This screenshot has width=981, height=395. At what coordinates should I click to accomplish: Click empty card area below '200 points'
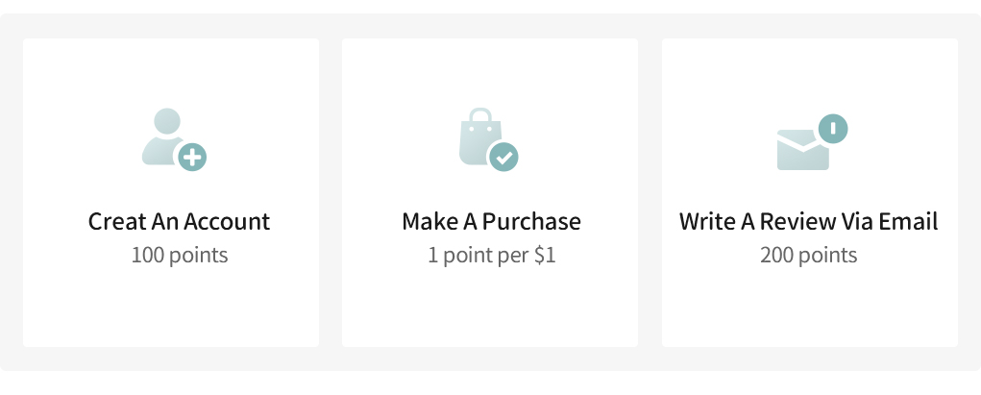pos(808,308)
